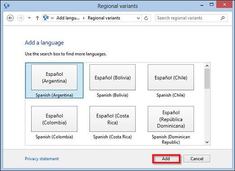The width and height of the screenshot is (235, 171).
Task: Close the Regional variants window
Action: [x=224, y=5]
